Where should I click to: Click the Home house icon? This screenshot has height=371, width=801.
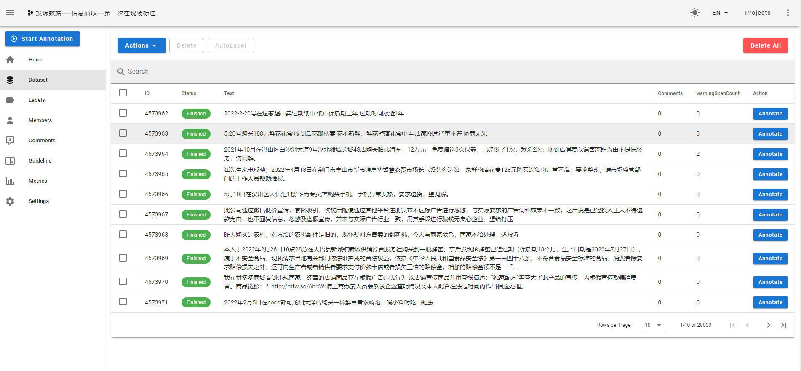coord(10,60)
